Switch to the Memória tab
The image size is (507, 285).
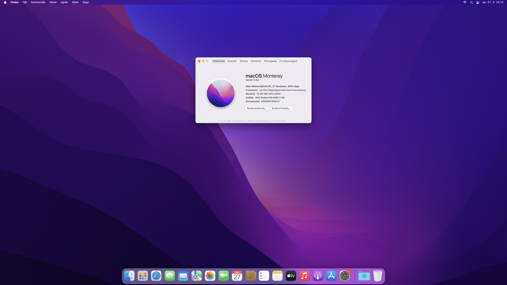[255, 61]
